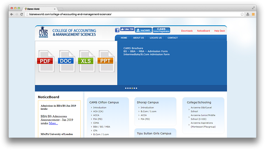The image size is (265, 150).
Task: Open ACCA under CAMS Clifton Campus
Action: (x=96, y=115)
